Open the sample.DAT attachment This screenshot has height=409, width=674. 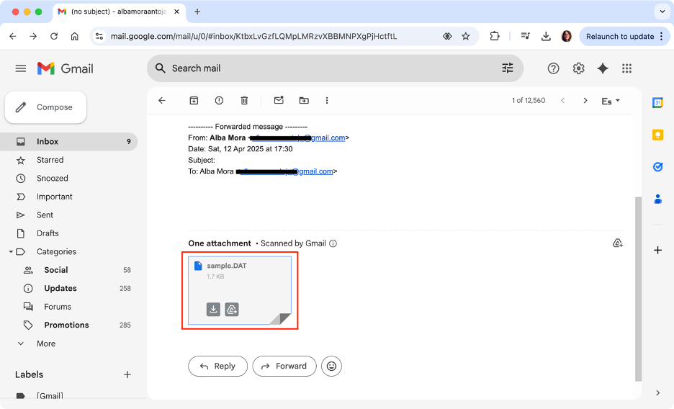click(x=240, y=291)
